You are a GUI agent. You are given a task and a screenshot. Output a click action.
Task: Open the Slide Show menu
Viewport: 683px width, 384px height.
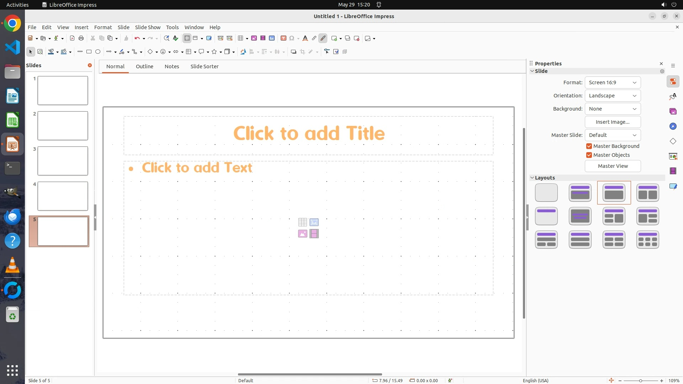click(148, 27)
